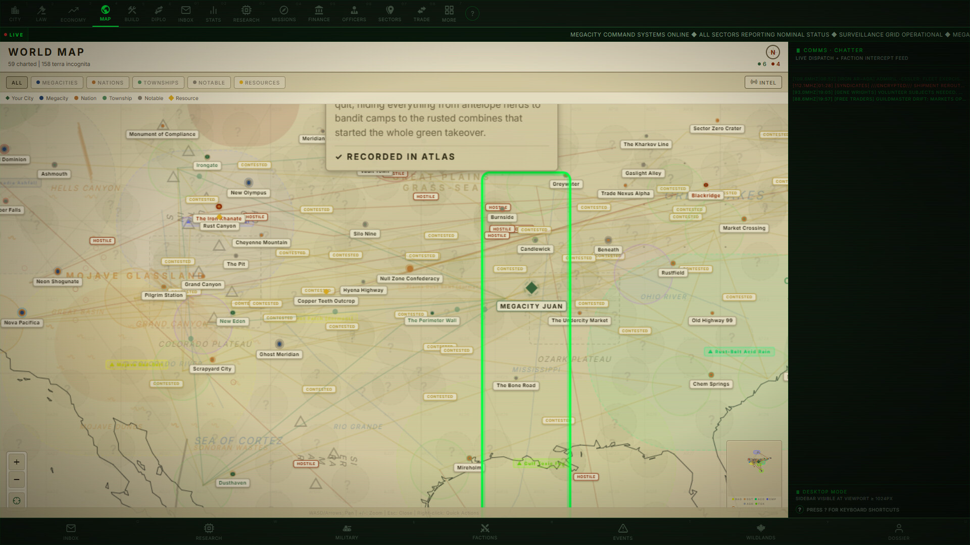This screenshot has height=545, width=970.
Task: Select the Burnside map label
Action: [502, 217]
